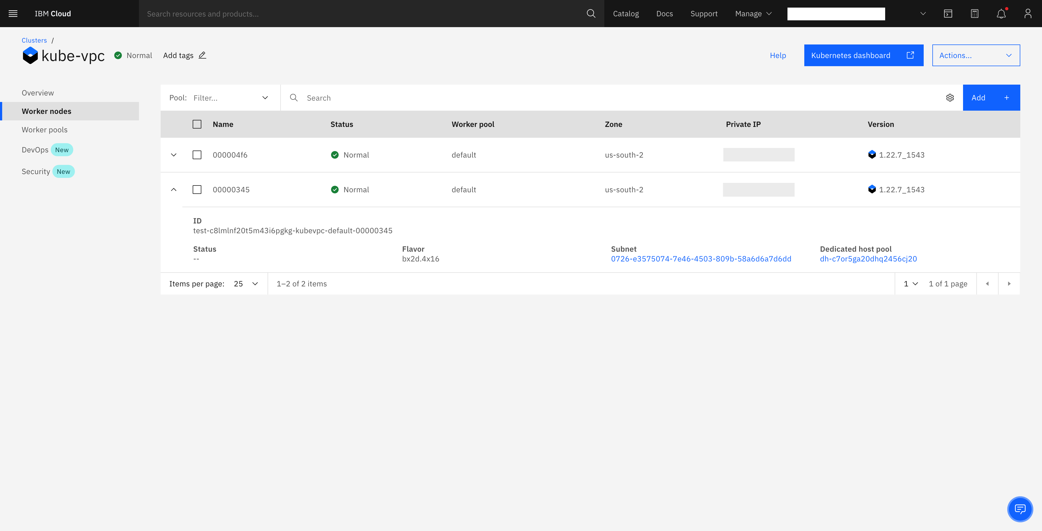Click the New badge next to DevOps
This screenshot has width=1042, height=531.
point(62,150)
